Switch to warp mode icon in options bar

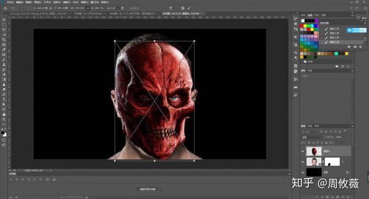click(171, 8)
